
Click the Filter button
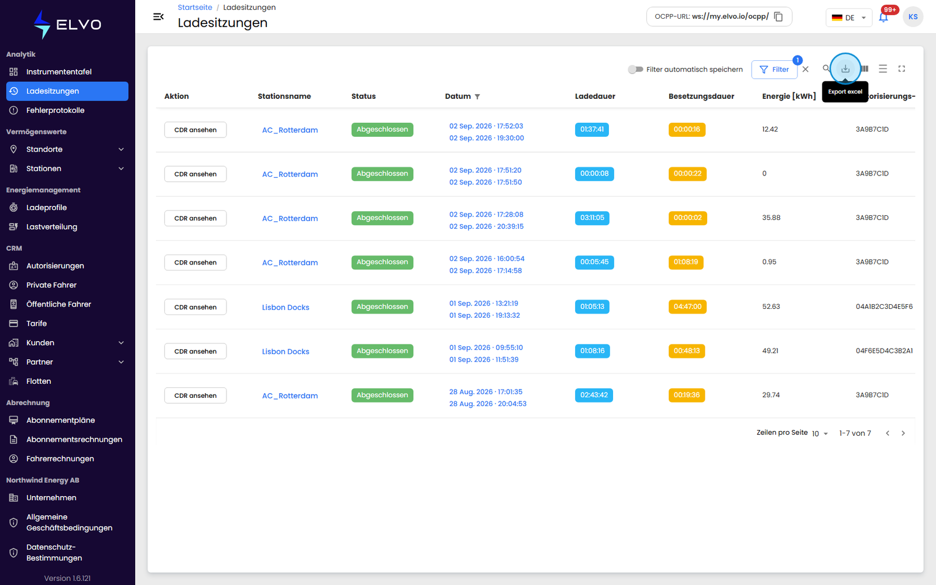[x=775, y=70]
